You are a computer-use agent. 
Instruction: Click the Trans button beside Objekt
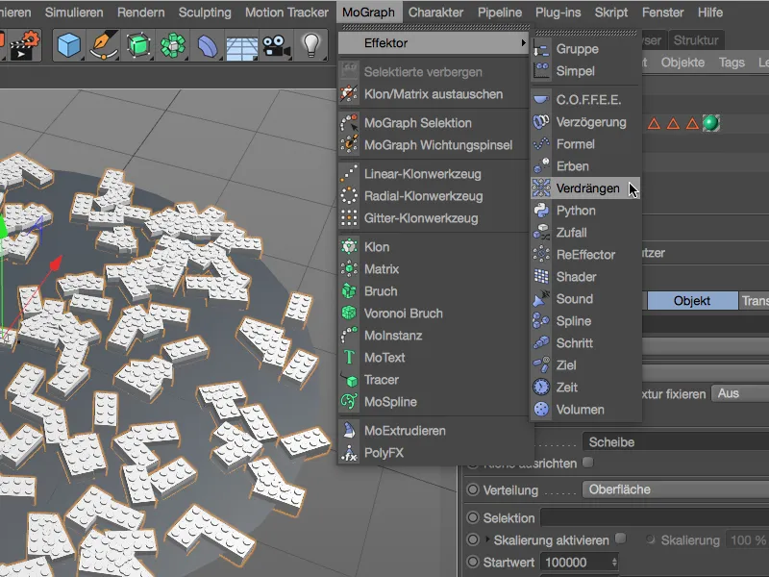pyautogui.click(x=756, y=300)
